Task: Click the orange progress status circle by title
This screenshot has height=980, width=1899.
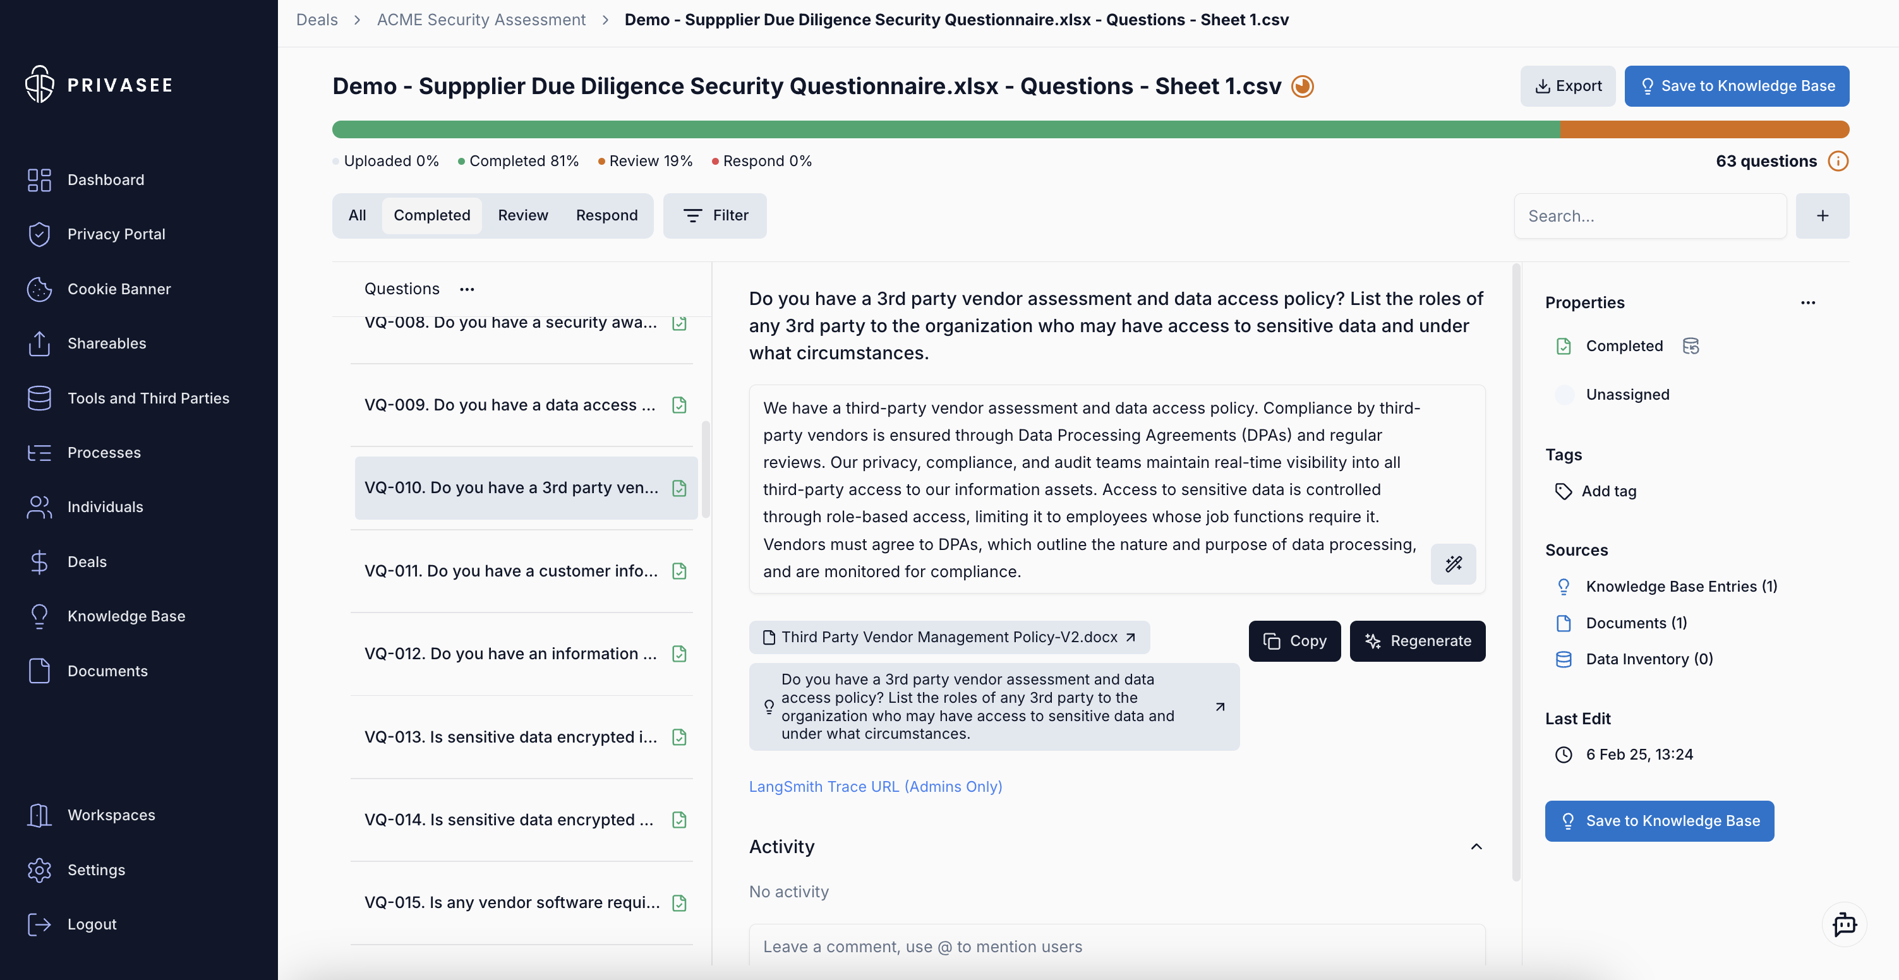Action: [x=1303, y=87]
